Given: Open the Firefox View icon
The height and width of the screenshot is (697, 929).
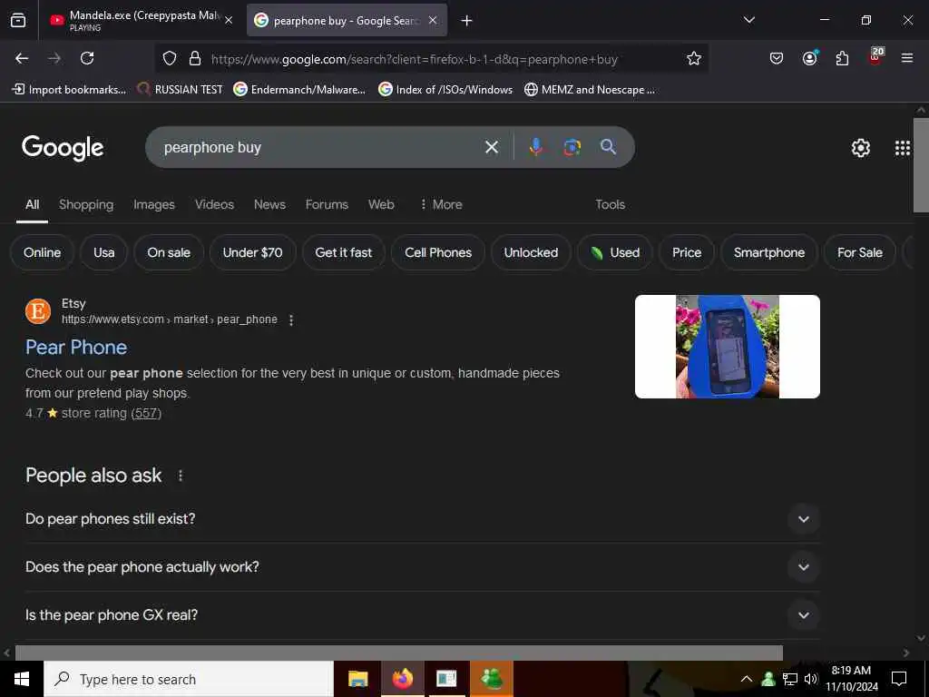Looking at the screenshot, I should [18, 20].
